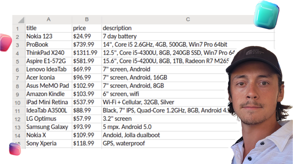Screen dimensions: 293x164
Task: Select column C header
Action: [x=188, y=20]
